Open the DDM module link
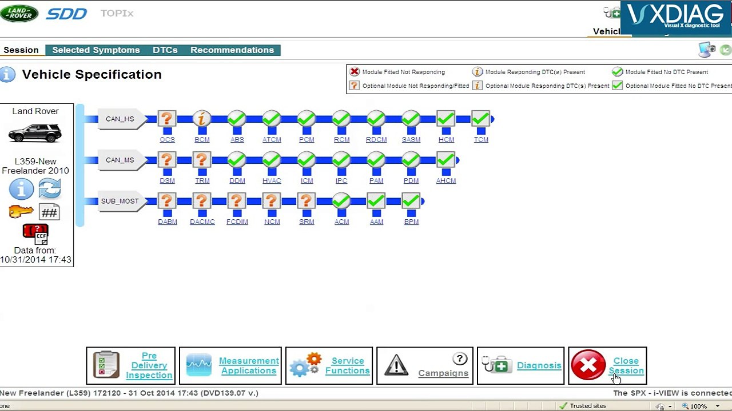This screenshot has width=732, height=411. pyautogui.click(x=237, y=180)
